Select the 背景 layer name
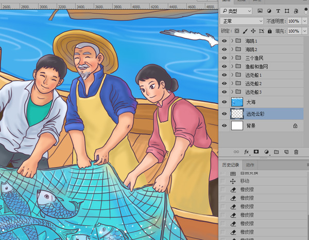 click(251, 126)
